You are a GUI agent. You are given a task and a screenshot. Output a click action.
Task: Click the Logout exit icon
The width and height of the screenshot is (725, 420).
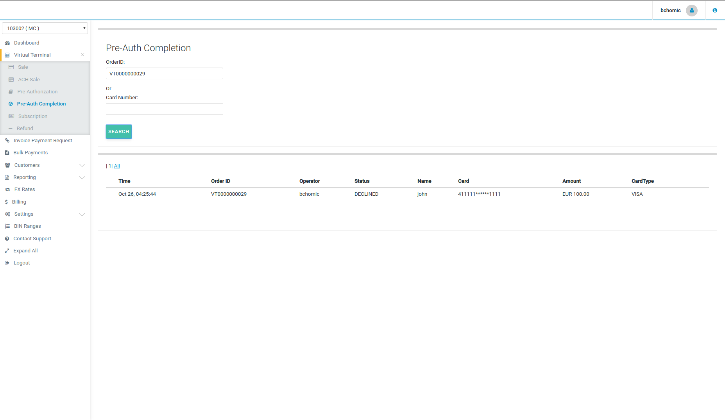[7, 263]
